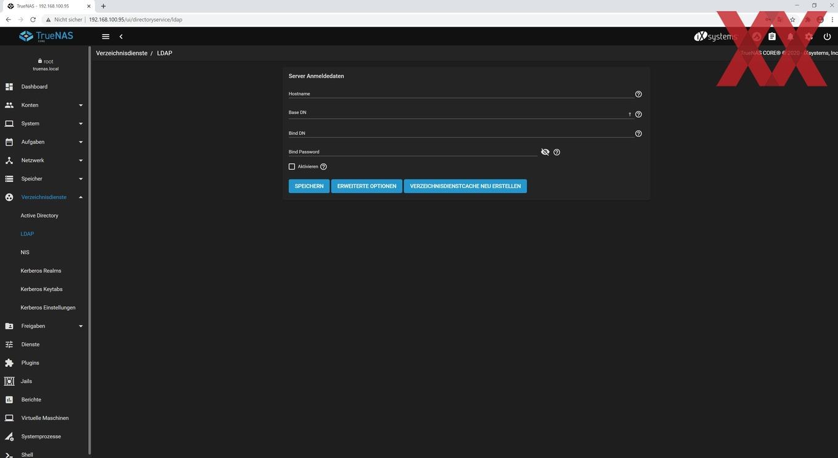This screenshot has height=458, width=838.
Task: Click the Systemprozesse icon
Action: point(9,436)
